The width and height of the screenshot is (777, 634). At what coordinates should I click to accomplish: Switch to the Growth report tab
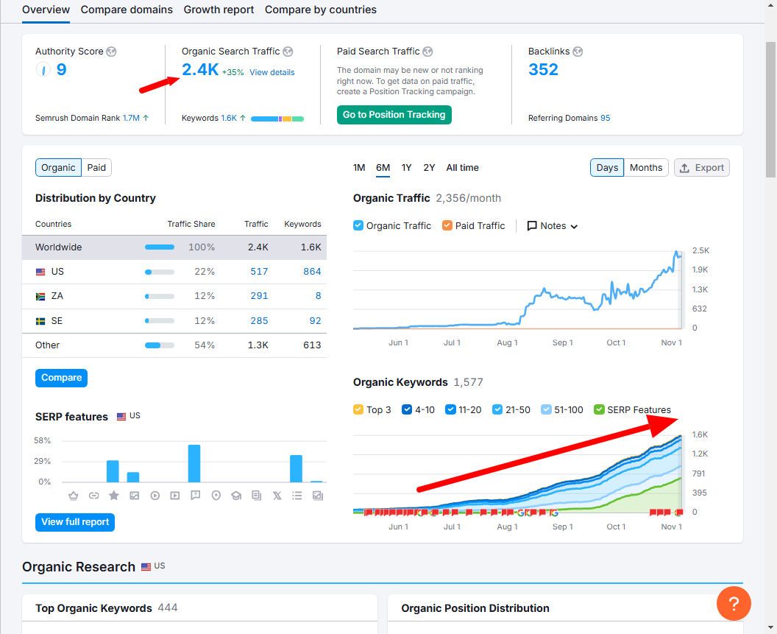[x=219, y=10]
